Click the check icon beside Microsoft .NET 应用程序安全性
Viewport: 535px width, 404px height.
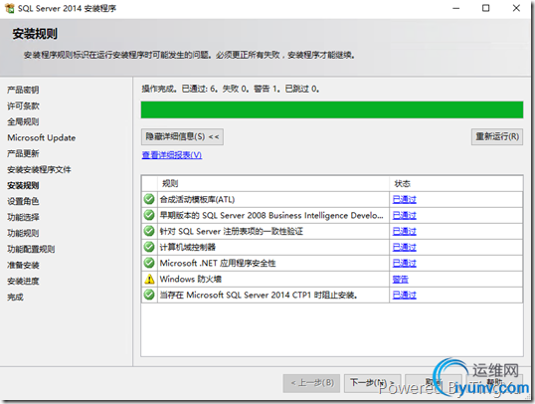[x=149, y=263]
